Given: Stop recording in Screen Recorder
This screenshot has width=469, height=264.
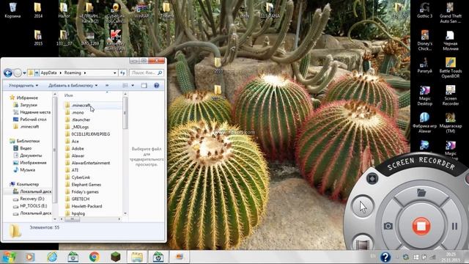Looking at the screenshot, I should click(x=421, y=226).
